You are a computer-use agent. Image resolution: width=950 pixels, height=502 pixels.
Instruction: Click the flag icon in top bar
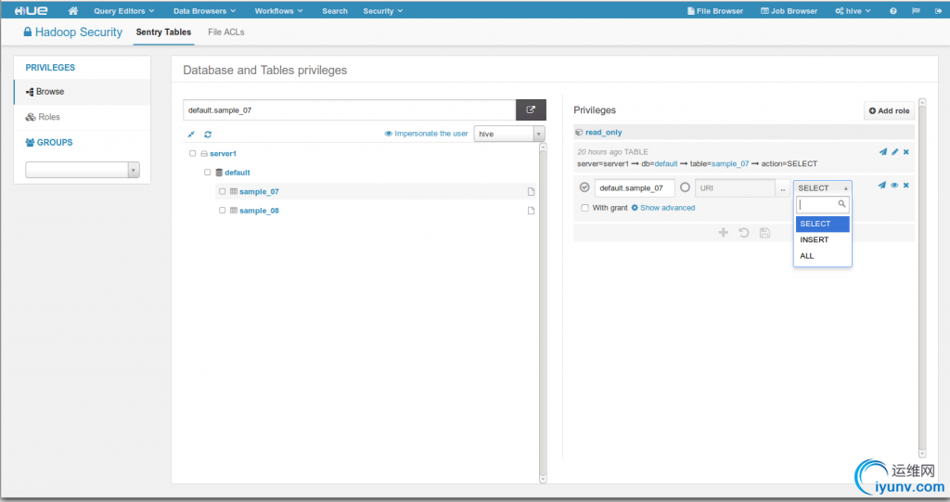tap(916, 11)
